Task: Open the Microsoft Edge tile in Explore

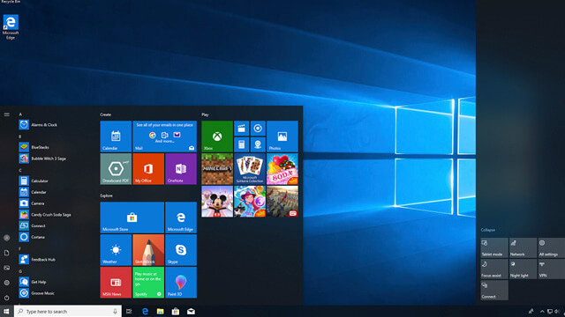Action: (181, 217)
